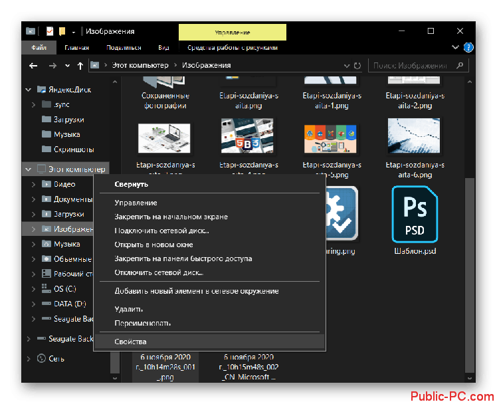Open address bar history dropdown
The height and width of the screenshot is (404, 497).
coord(346,66)
